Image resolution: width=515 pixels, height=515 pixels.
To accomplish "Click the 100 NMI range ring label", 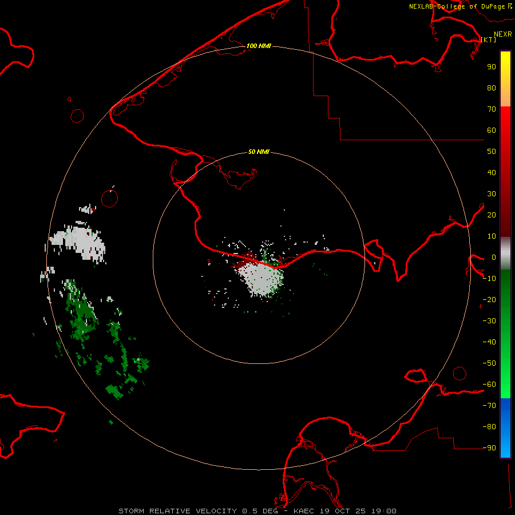I will 259,46.
